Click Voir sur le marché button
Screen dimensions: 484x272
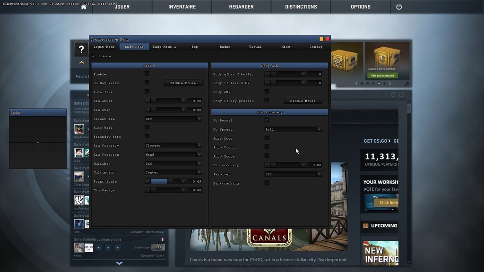click(x=382, y=76)
